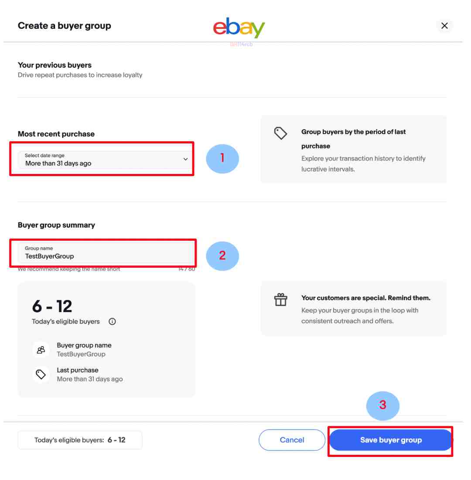
Task: Click the price tag icon beside Group buyers
Action: (x=280, y=133)
